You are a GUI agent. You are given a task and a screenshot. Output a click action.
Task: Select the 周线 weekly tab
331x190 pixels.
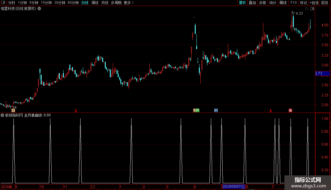(95, 3)
